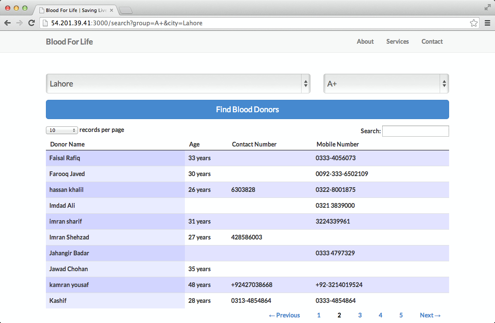Viewport: 495px width, 323px height.
Task: Close the Blood For Life tab
Action: coord(112,10)
